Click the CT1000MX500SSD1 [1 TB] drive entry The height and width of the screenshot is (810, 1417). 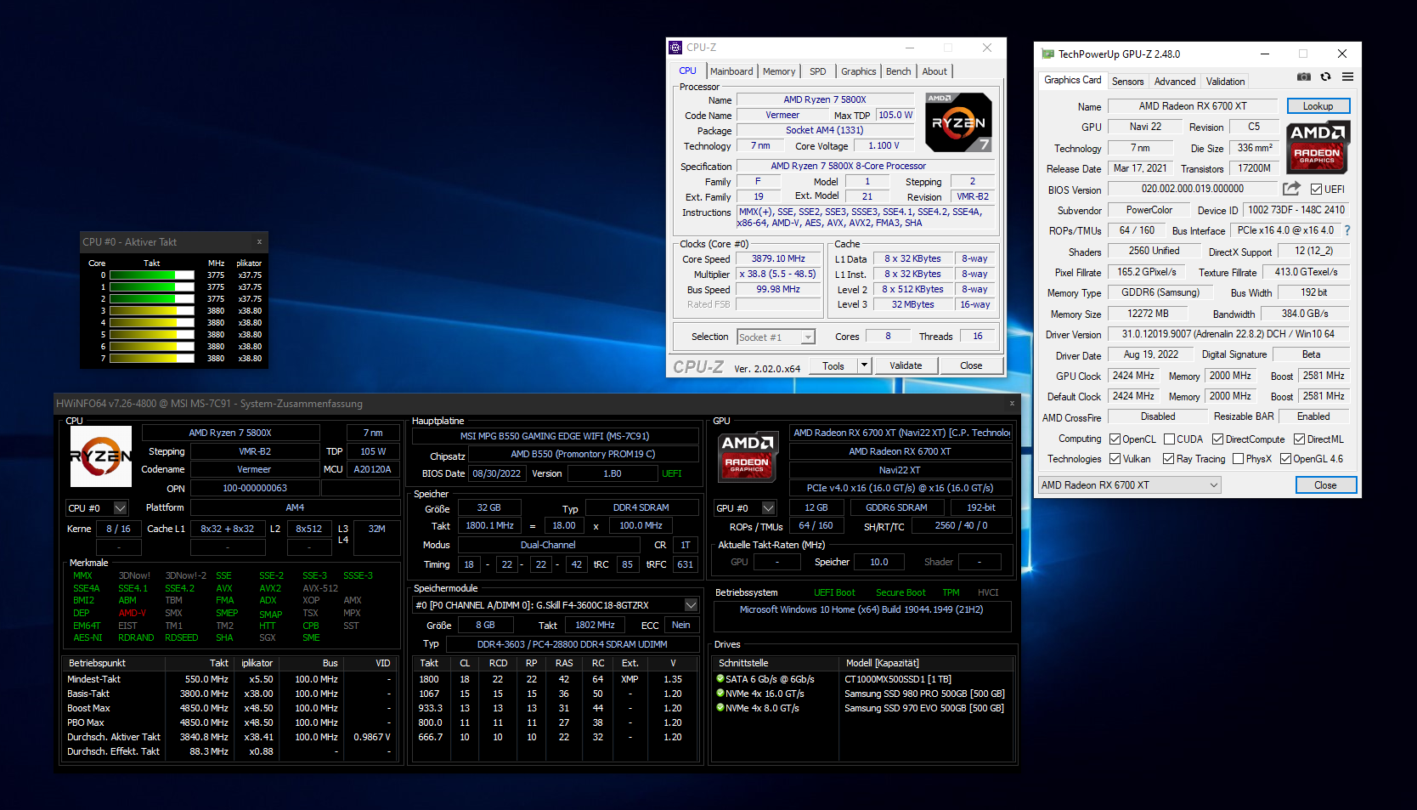coord(898,679)
